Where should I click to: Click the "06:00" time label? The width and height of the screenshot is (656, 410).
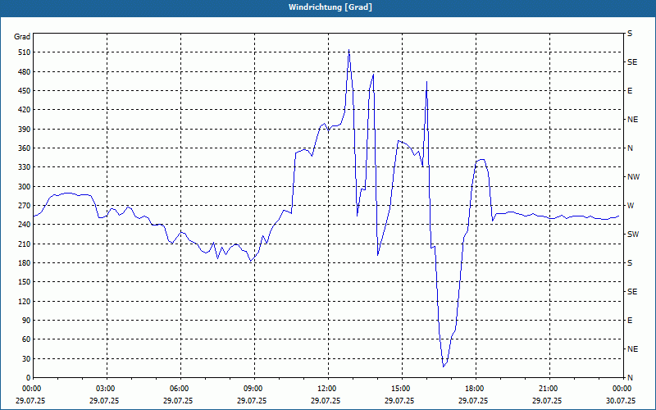(179, 389)
